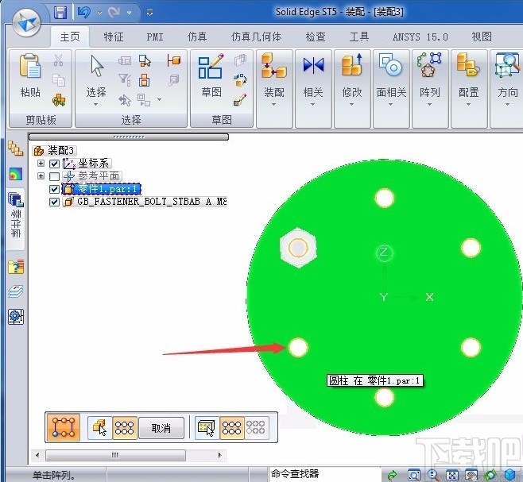Open the 选择 dropdown arrow

click(x=95, y=104)
